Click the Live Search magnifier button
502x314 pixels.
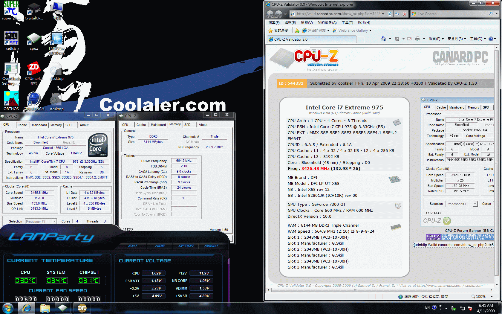point(491,14)
